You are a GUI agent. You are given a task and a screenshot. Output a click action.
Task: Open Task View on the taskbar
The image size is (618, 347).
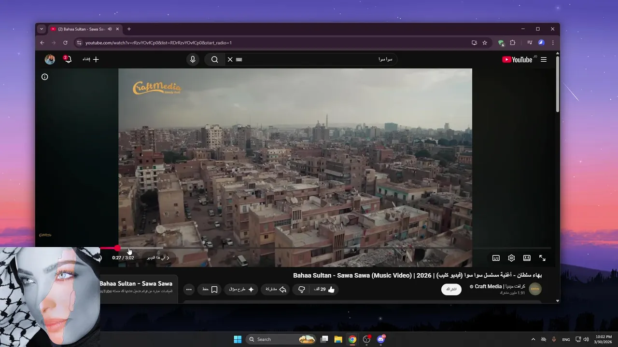pos(324,339)
